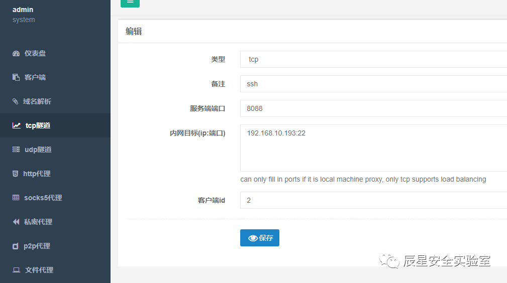Click the eye icon on the 保存 button
This screenshot has height=283, width=507.
253,238
